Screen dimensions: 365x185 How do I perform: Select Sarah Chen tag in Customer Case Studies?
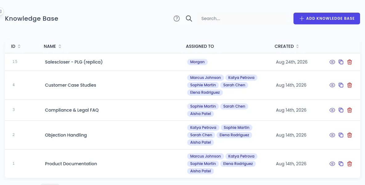(x=234, y=85)
